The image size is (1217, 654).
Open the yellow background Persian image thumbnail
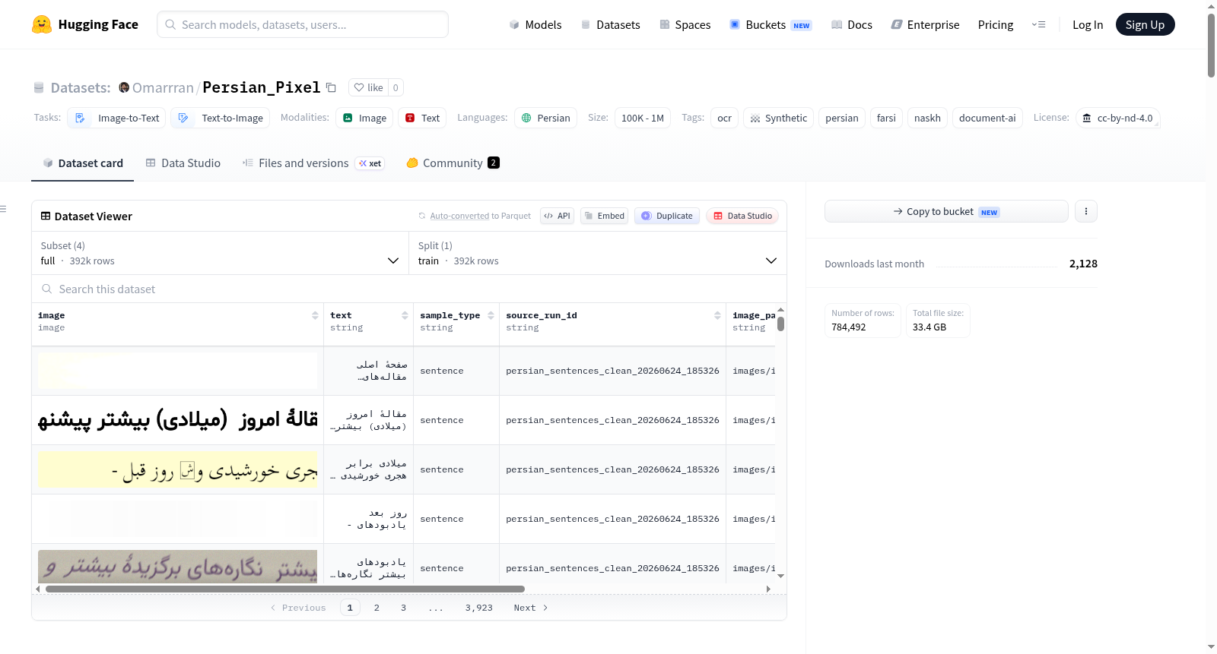(x=178, y=469)
